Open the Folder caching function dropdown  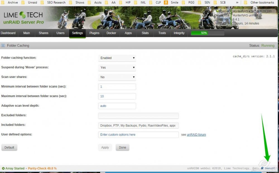click(x=117, y=58)
